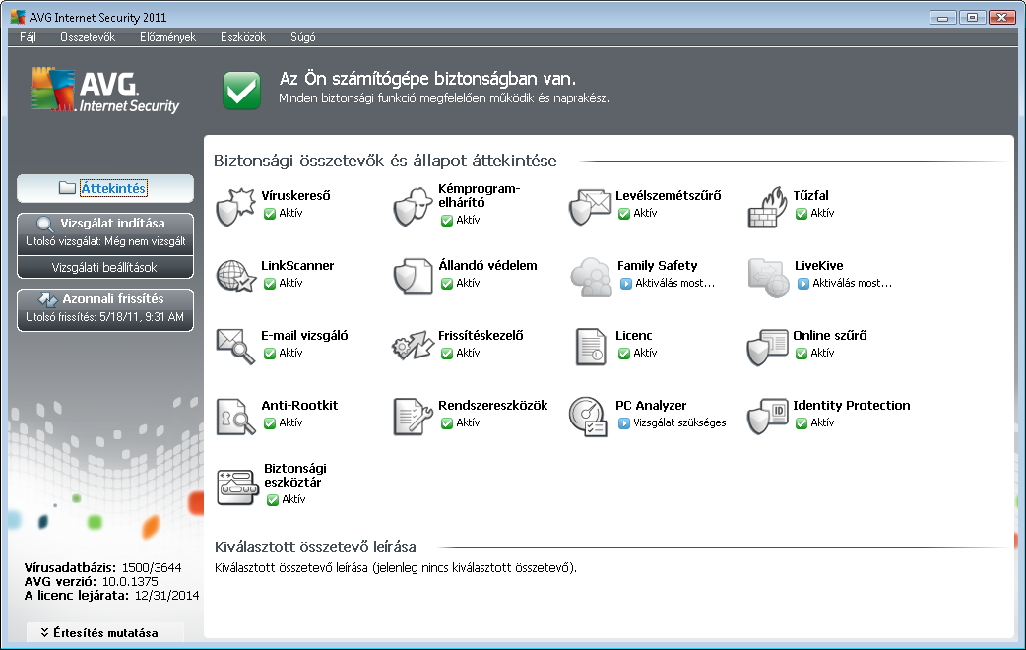Open the Identity Protection ID shield icon

pos(767,417)
